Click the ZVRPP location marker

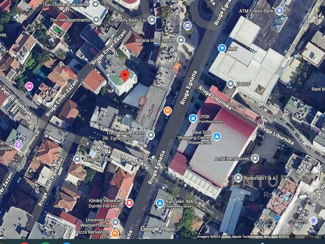pyautogui.click(x=231, y=84)
